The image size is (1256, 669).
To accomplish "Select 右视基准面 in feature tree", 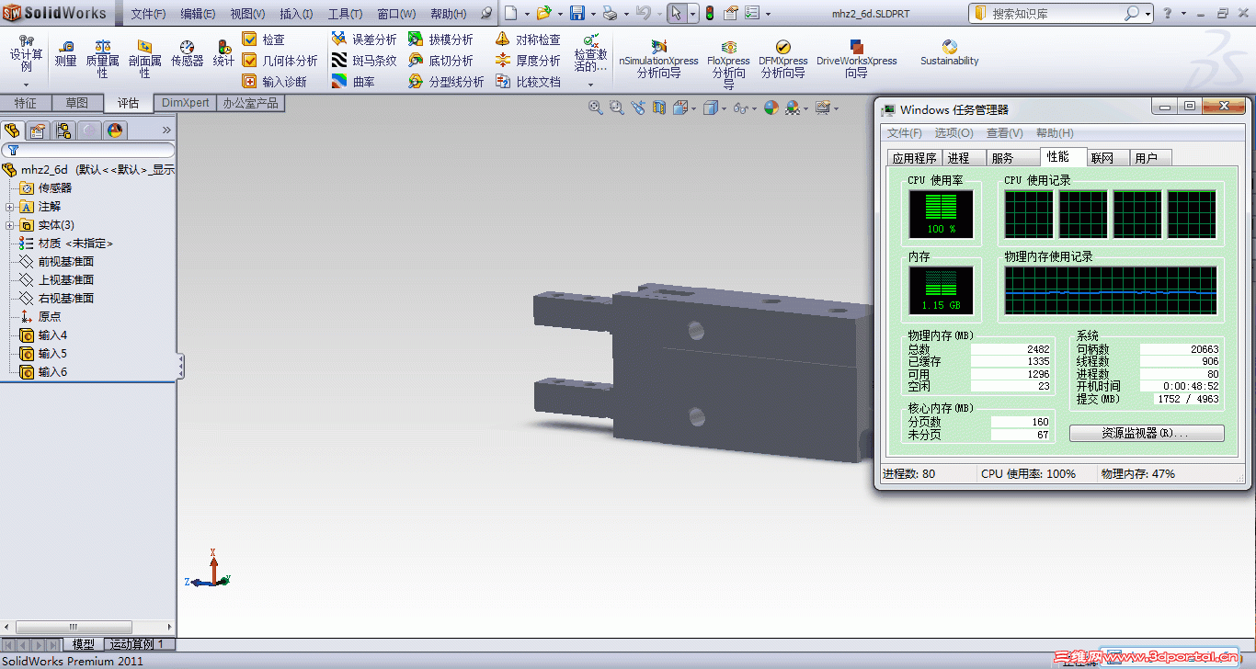I will click(56, 299).
